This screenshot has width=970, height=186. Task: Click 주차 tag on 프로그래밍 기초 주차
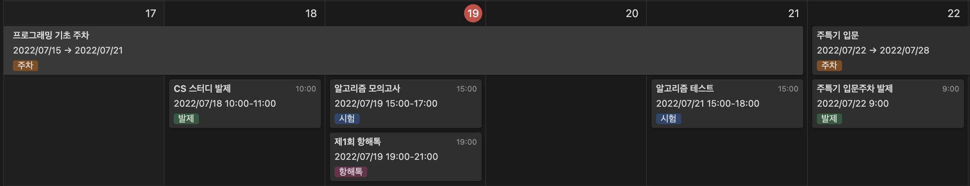coord(26,66)
